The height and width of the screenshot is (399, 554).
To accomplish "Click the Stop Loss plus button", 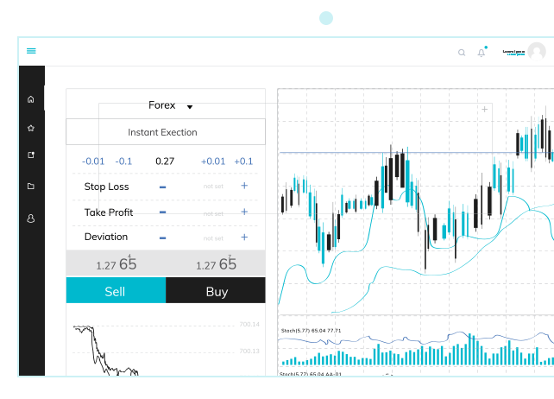I will click(x=244, y=186).
